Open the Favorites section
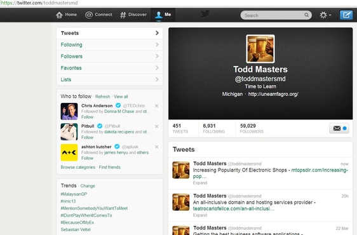This screenshot has height=235, width=357. tap(109, 68)
